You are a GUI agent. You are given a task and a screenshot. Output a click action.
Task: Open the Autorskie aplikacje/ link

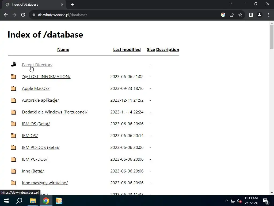(40, 100)
